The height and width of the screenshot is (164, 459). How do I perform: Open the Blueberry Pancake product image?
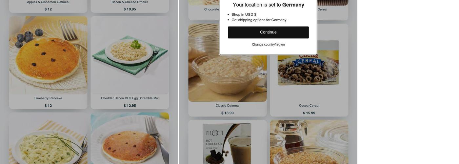click(x=48, y=55)
